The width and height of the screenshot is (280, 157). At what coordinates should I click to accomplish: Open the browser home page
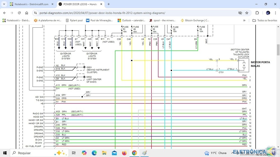coord(27,13)
